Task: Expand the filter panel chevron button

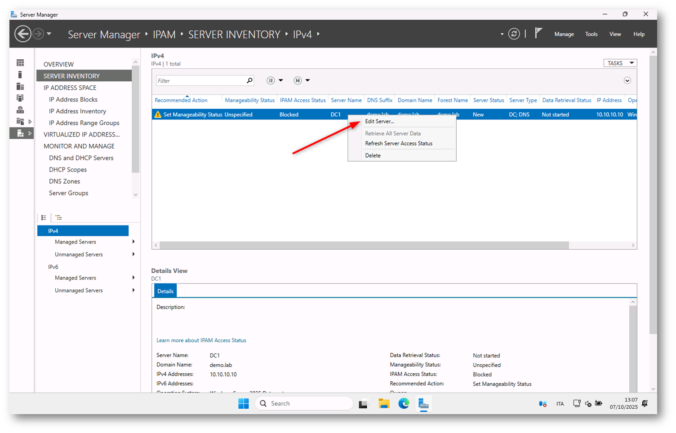Action: click(627, 80)
